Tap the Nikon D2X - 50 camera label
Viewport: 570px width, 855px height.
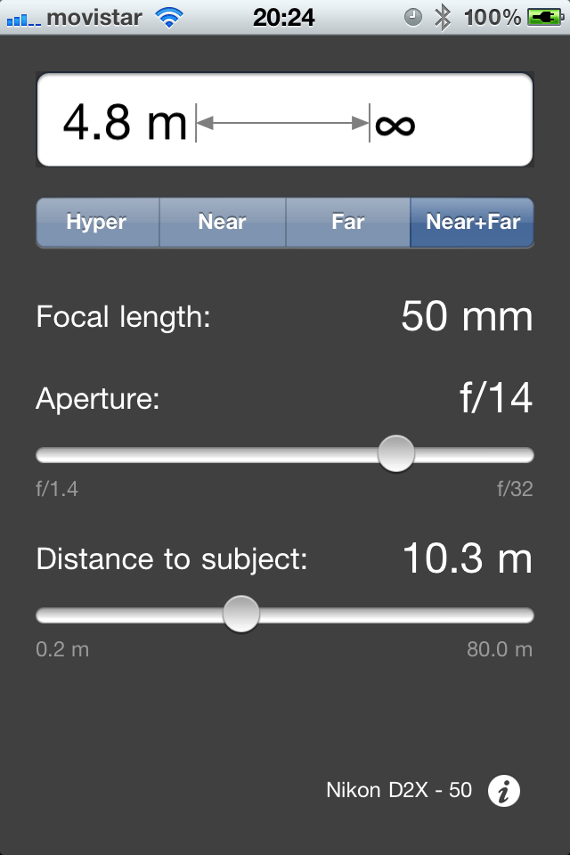click(x=399, y=790)
